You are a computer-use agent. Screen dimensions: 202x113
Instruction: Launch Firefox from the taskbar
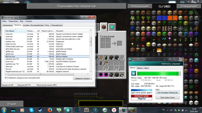[50, 110]
